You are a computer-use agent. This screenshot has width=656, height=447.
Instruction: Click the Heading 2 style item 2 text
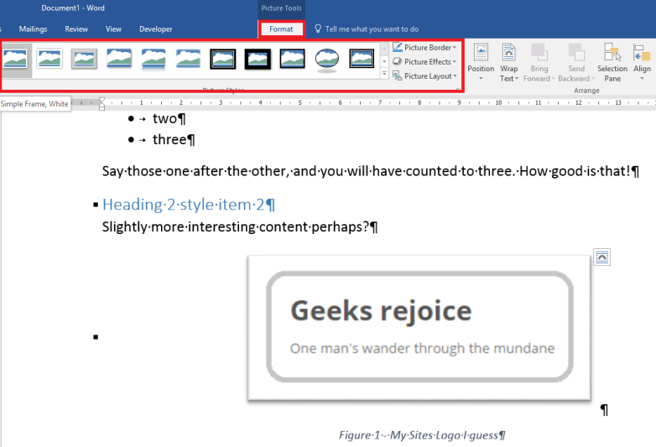click(188, 205)
